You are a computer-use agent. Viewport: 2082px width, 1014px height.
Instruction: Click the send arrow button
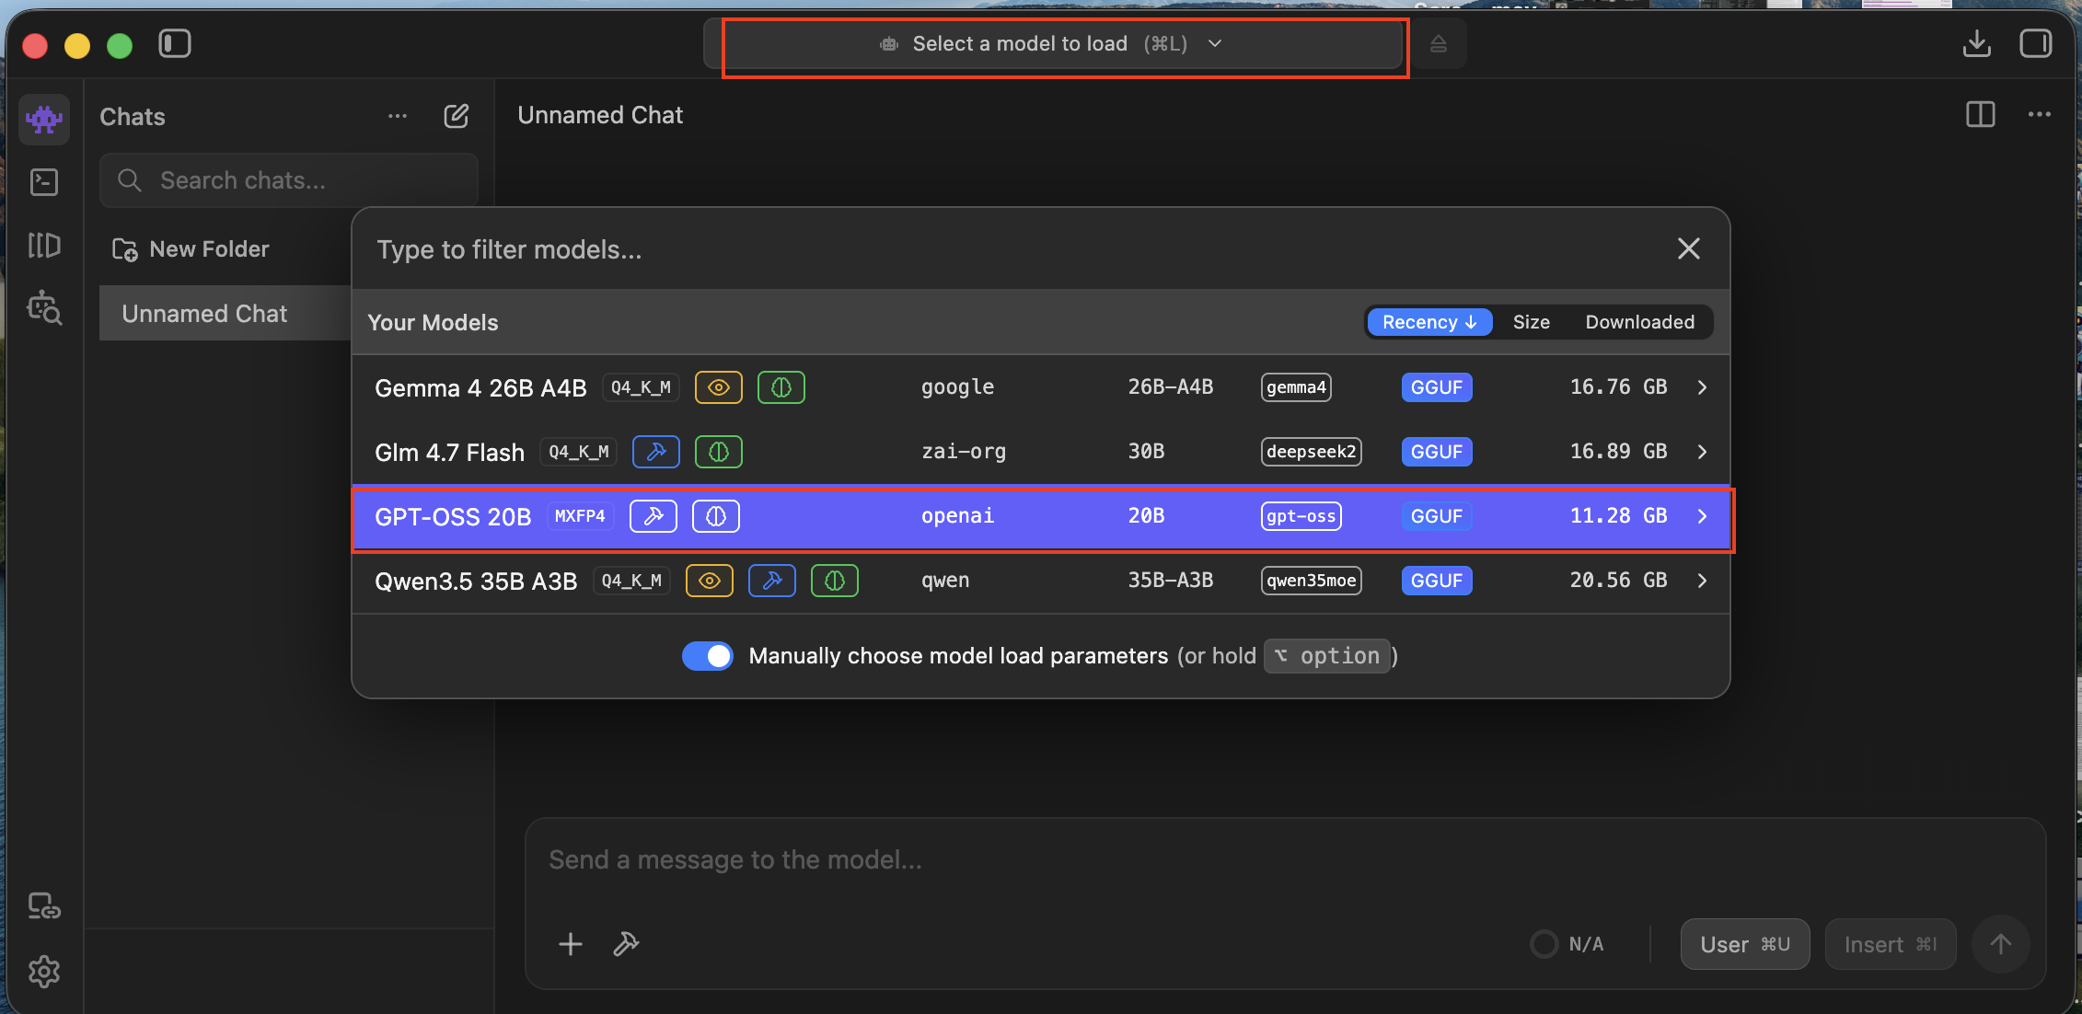(x=2001, y=944)
